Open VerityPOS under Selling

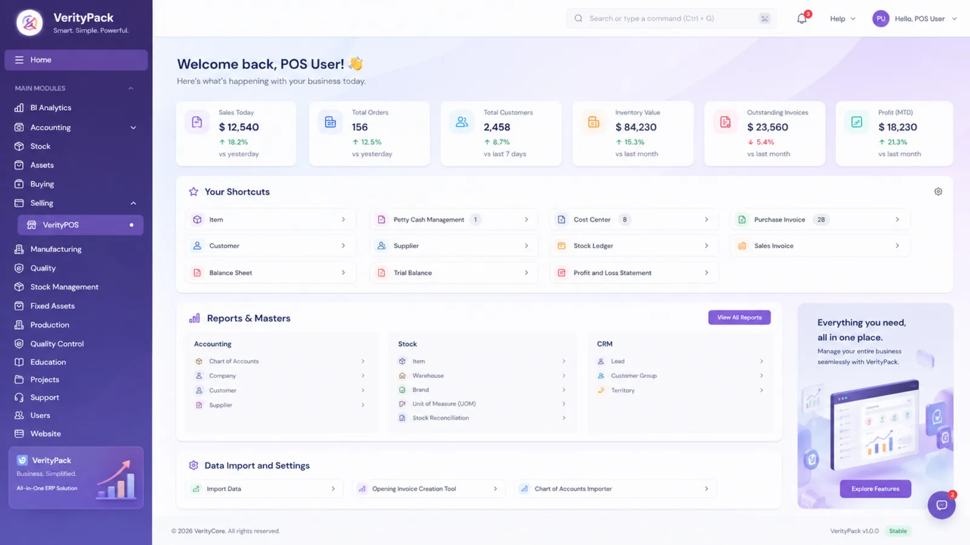pos(80,225)
